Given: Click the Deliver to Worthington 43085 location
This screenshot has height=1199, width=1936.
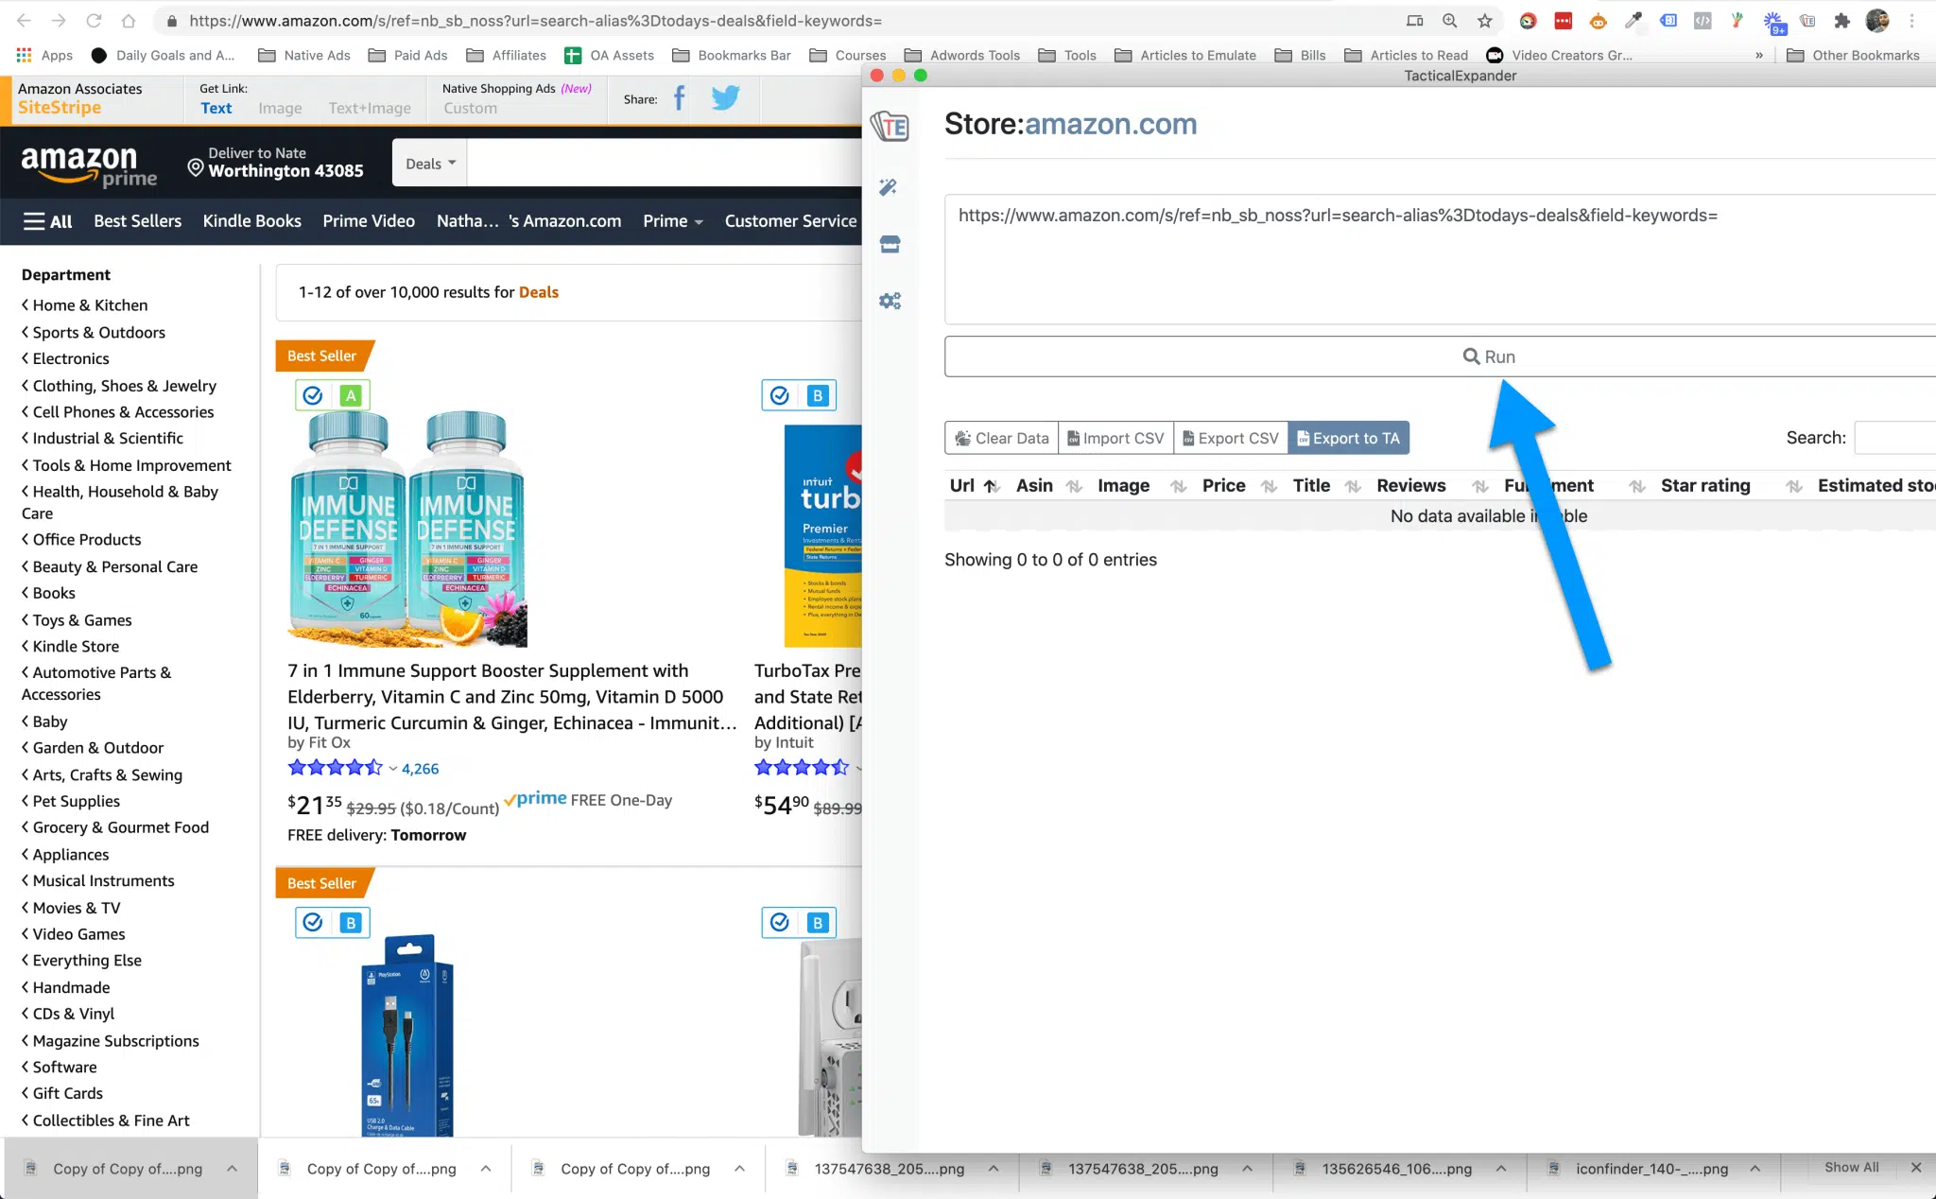Looking at the screenshot, I should 275,163.
